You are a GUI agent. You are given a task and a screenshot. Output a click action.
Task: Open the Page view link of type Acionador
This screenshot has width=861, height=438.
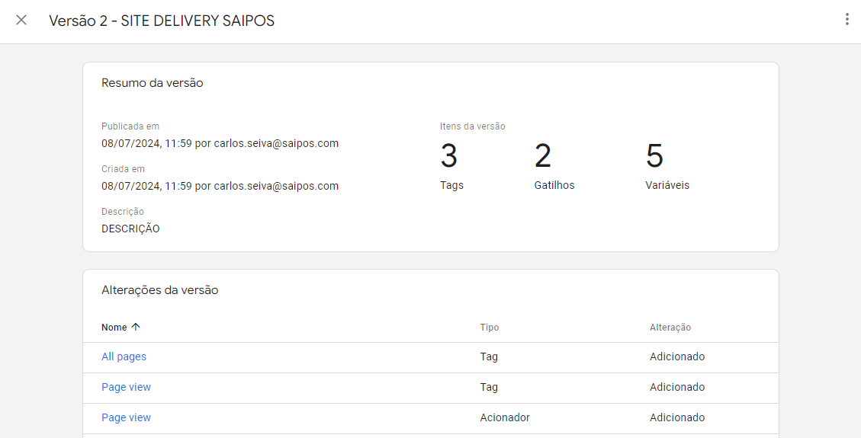[127, 417]
